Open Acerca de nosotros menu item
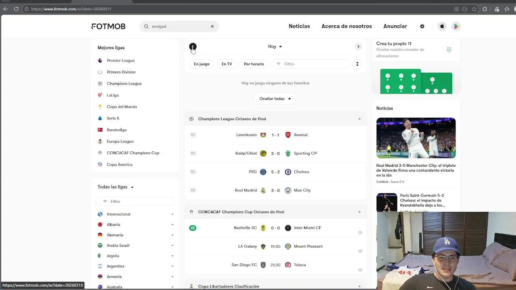This screenshot has height=290, width=516. click(x=347, y=26)
